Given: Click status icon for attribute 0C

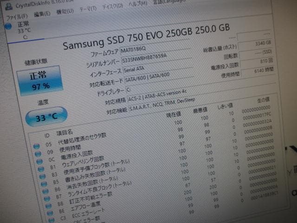Looking at the screenshot, I should tap(39, 161).
